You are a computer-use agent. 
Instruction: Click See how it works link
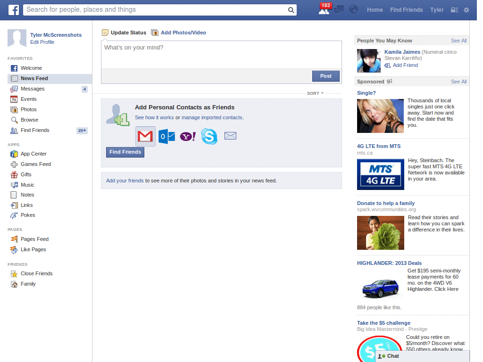[154, 117]
